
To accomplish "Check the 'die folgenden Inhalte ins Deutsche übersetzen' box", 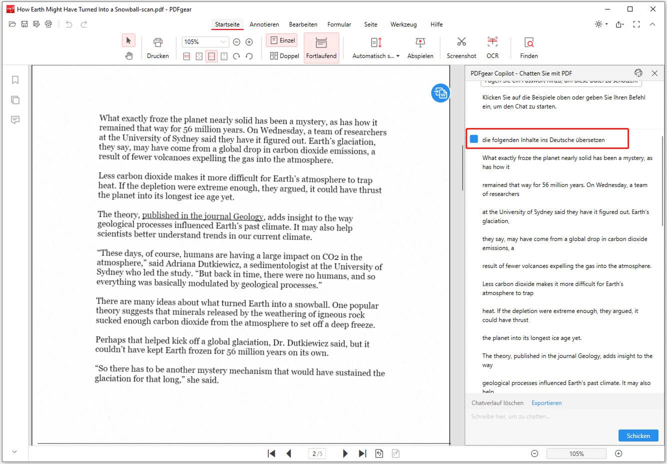I will pos(474,139).
